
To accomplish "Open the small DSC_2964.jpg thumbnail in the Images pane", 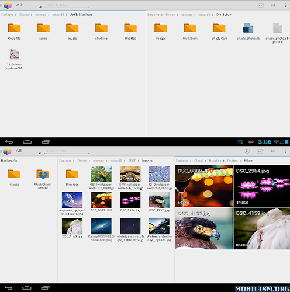I will tap(130, 200).
